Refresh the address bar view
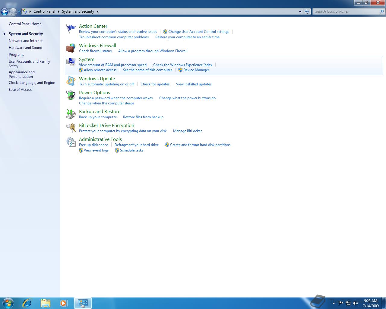 point(307,11)
